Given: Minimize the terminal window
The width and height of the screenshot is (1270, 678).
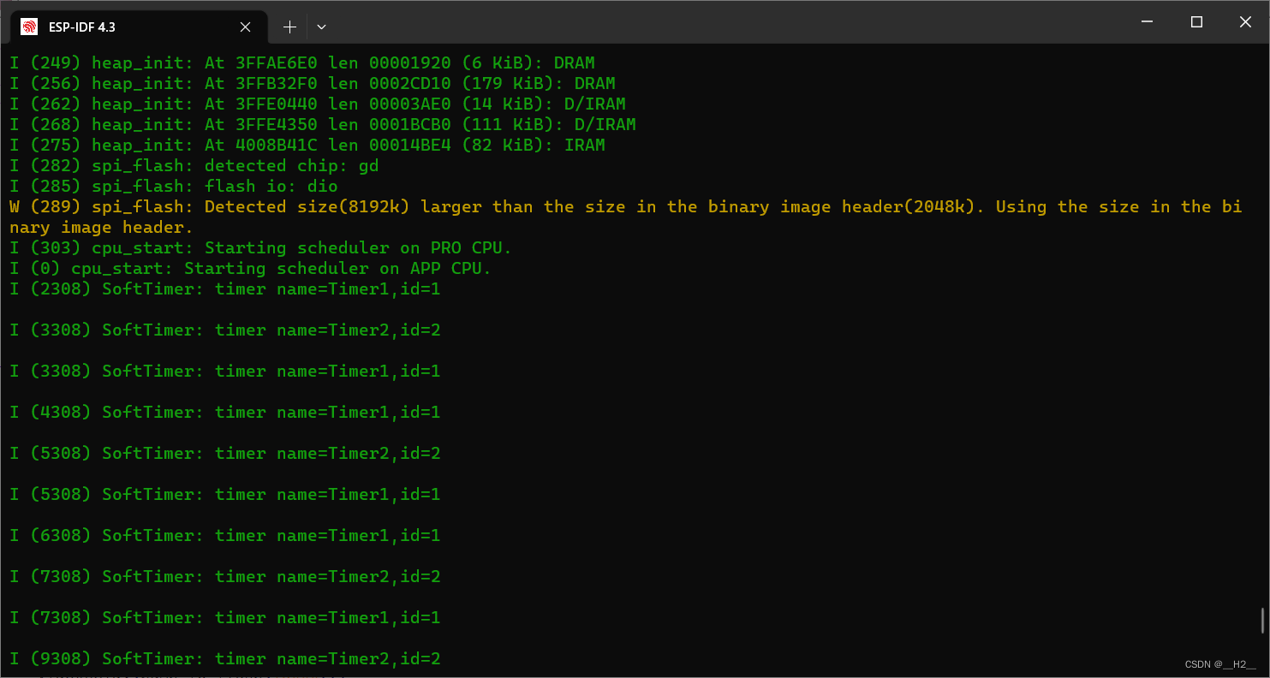Looking at the screenshot, I should tap(1148, 21).
